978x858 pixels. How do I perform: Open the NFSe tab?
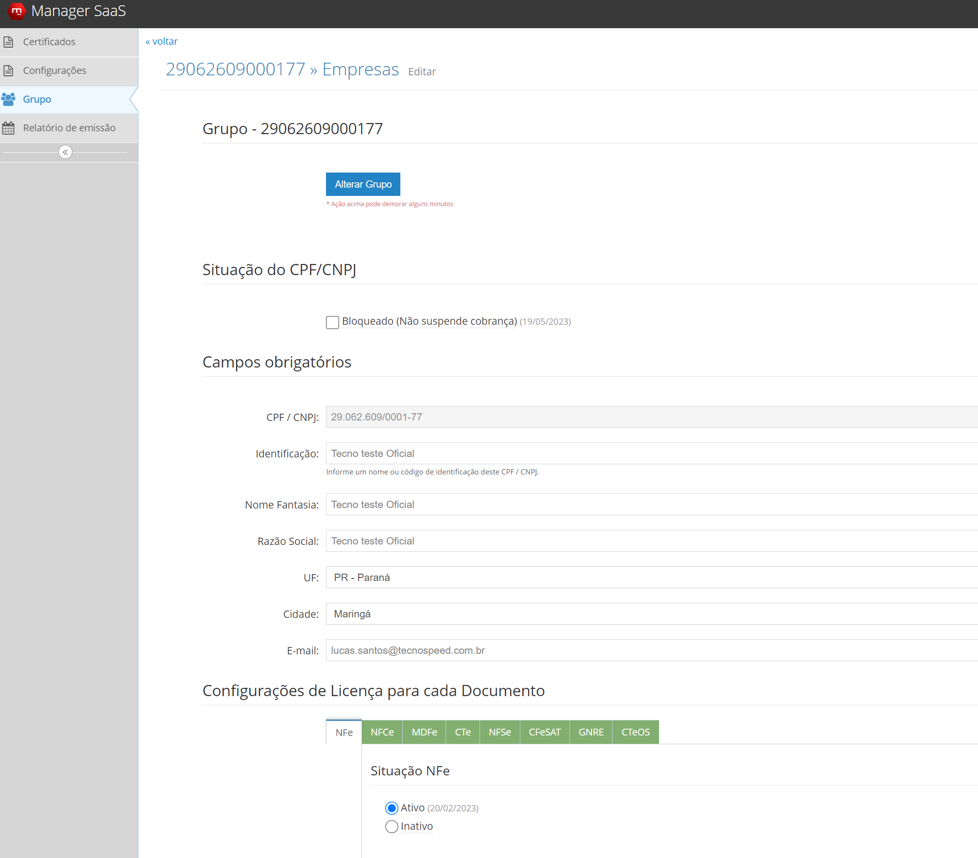(x=500, y=732)
